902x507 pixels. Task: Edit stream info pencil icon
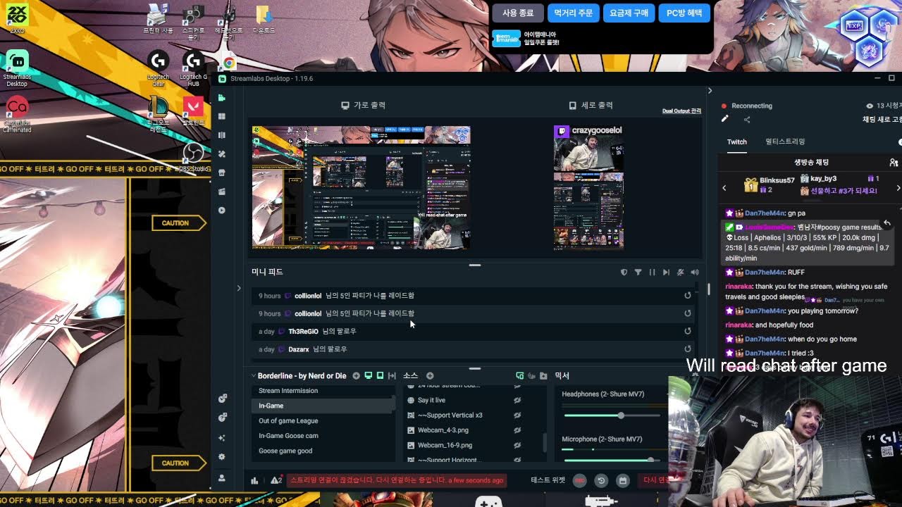tap(724, 120)
